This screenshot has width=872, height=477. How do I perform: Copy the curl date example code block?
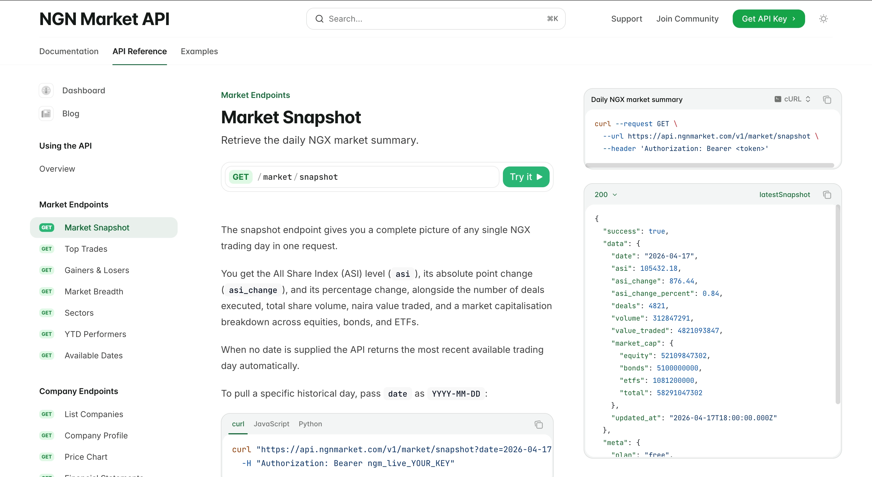pos(539,424)
